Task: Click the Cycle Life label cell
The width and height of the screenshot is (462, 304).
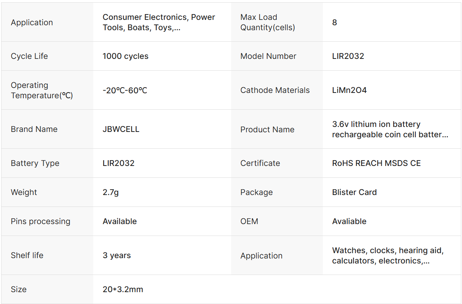Action: click(47, 56)
